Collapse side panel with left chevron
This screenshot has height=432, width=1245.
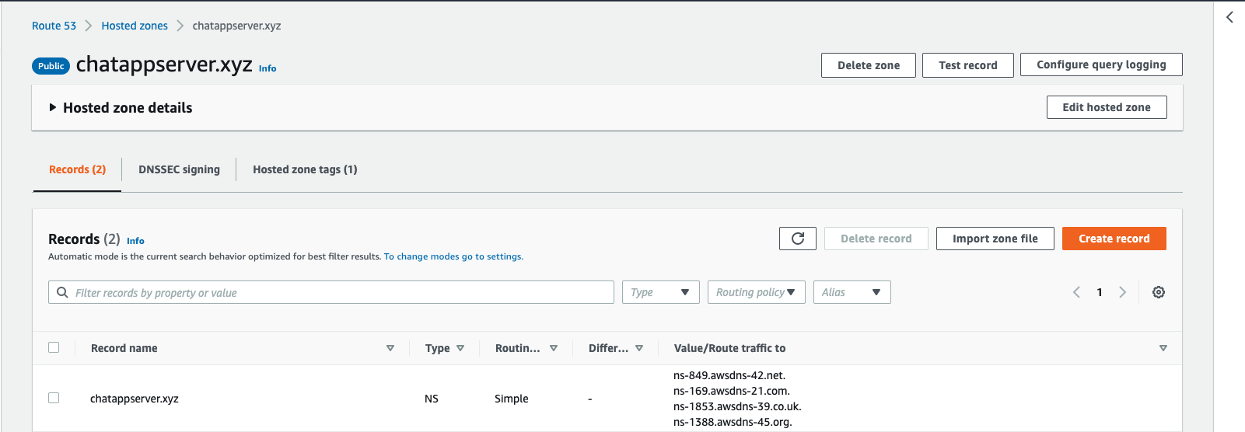click(x=1229, y=17)
